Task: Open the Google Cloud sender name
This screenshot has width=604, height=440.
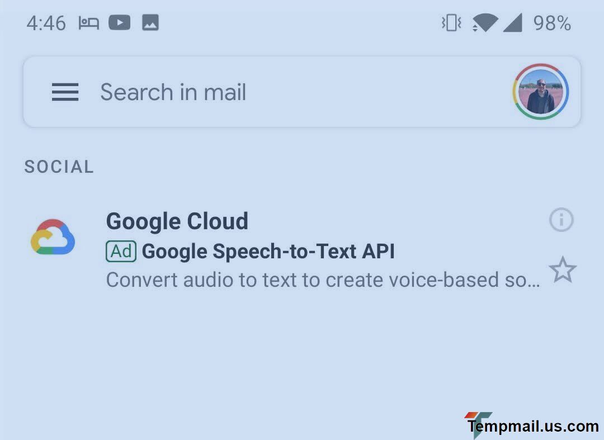Action: [x=177, y=221]
